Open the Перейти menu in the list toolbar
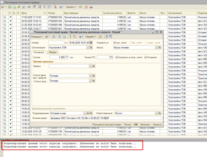Screen dimensions: 207x157 point(71,7)
